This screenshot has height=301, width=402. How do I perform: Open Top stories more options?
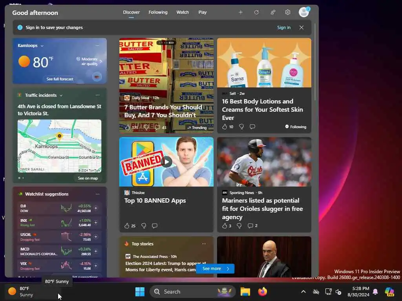tap(204, 244)
